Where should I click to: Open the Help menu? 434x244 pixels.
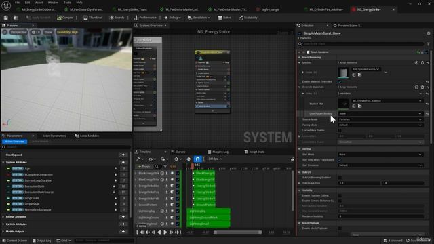(x=79, y=3)
